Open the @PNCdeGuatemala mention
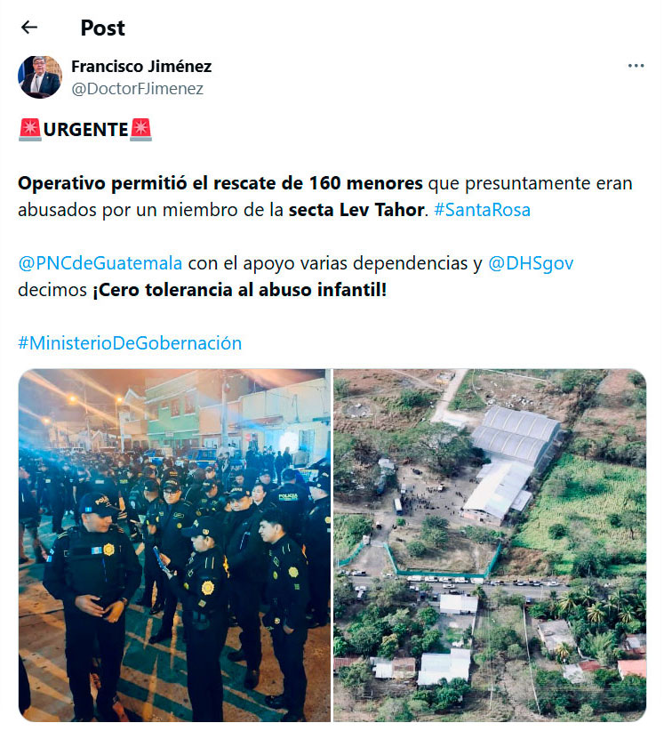This screenshot has height=731, width=664. (x=100, y=263)
